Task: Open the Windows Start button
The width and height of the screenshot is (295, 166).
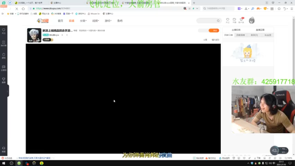Action: point(4,163)
